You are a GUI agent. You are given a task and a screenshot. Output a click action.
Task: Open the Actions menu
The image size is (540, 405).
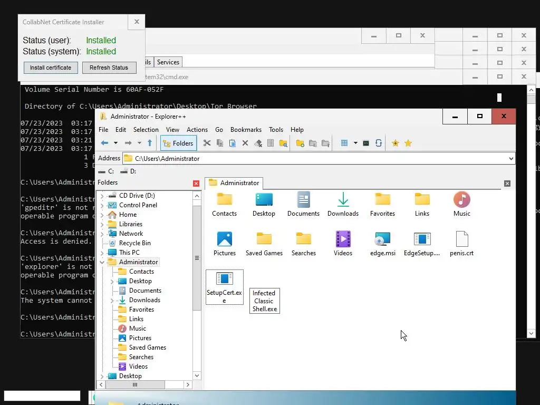click(x=197, y=130)
